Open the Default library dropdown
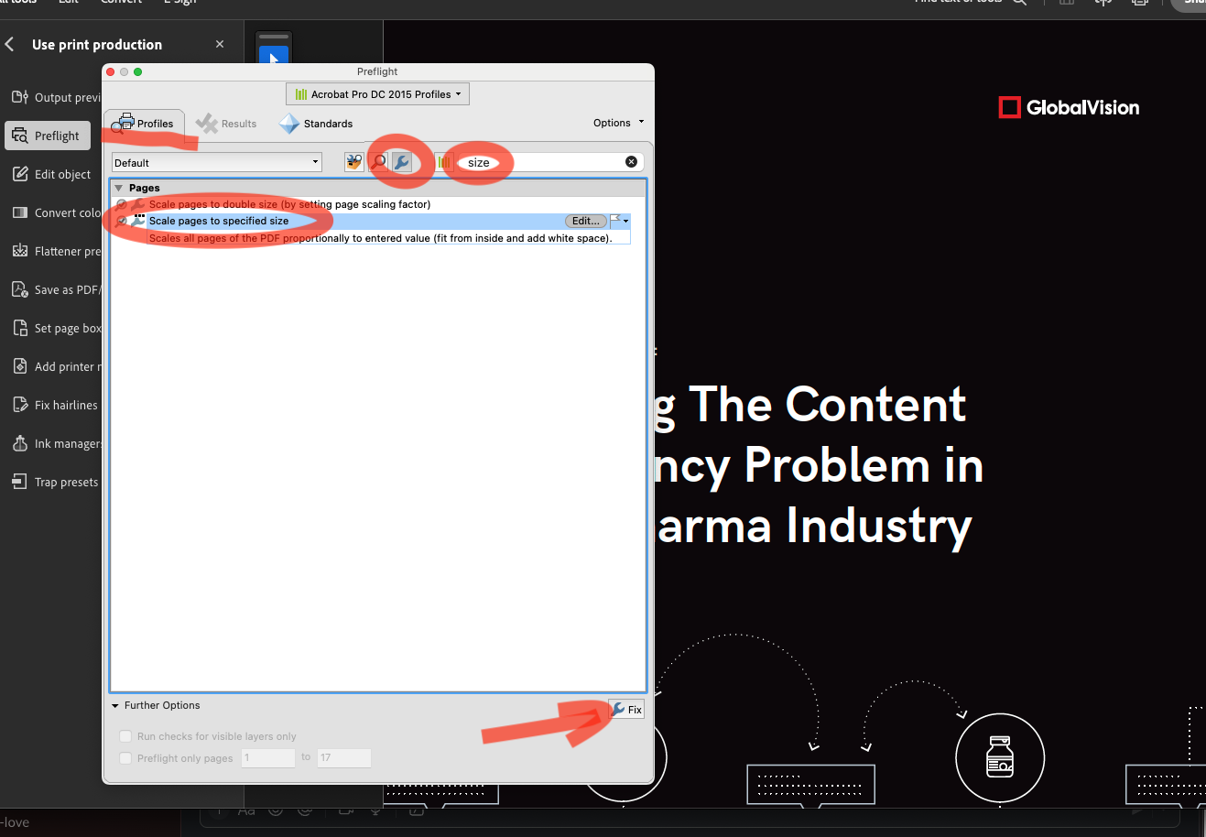This screenshot has height=837, width=1206. [217, 163]
